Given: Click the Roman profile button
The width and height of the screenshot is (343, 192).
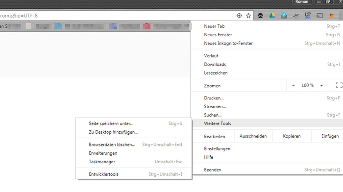Looking at the screenshot, I should coord(302,2).
